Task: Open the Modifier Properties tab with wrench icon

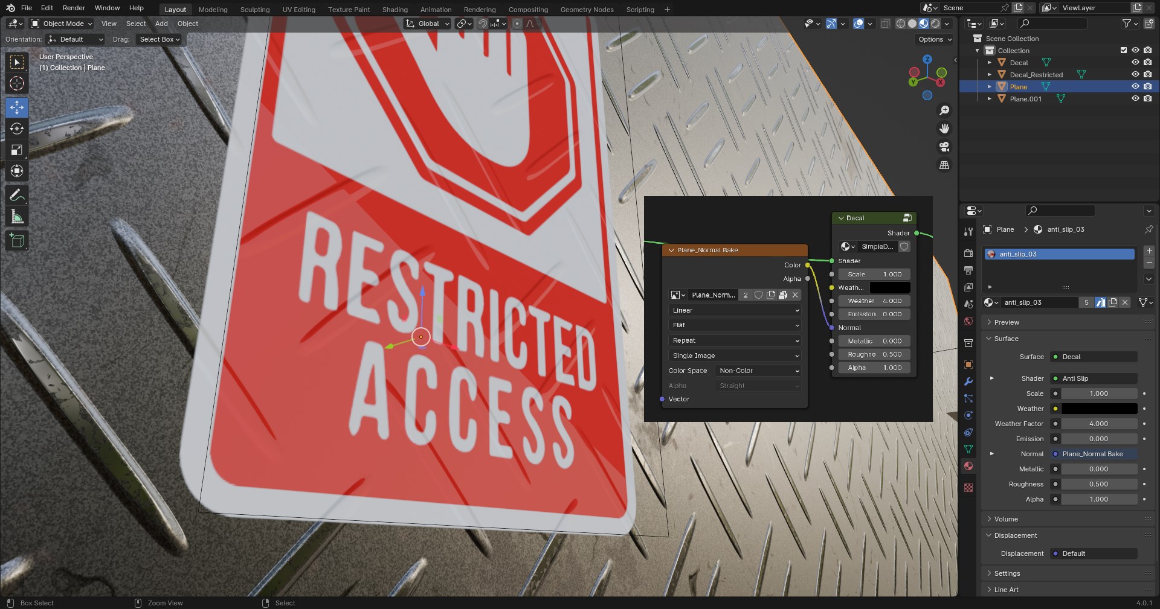Action: click(968, 381)
